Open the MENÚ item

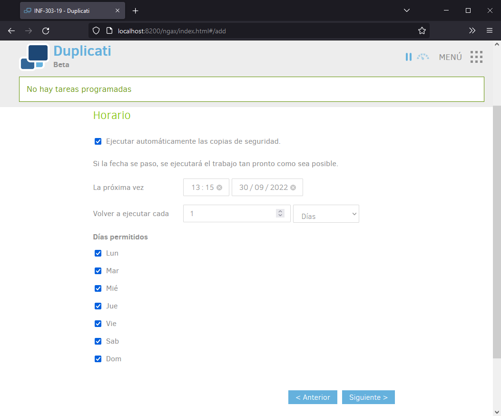pyautogui.click(x=450, y=57)
